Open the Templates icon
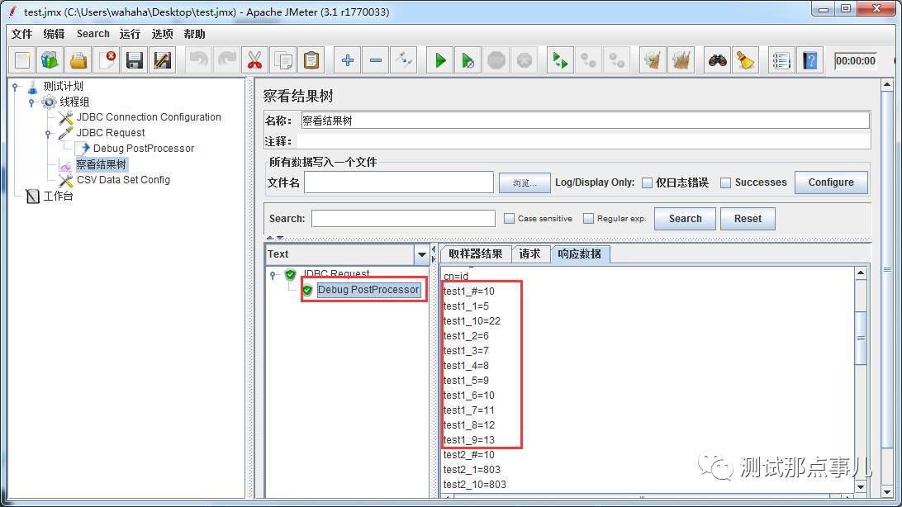 click(x=50, y=60)
